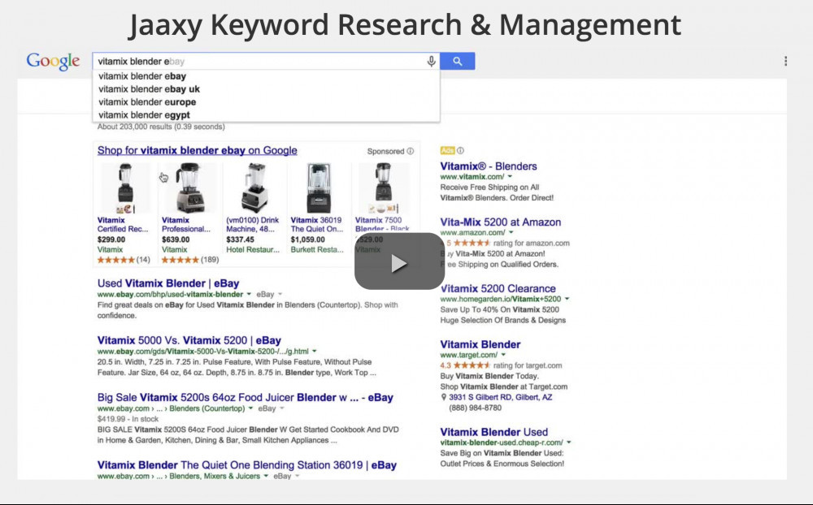Image resolution: width=813 pixels, height=505 pixels.
Task: Click the map pin icon by Gilbert address
Action: 443,397
